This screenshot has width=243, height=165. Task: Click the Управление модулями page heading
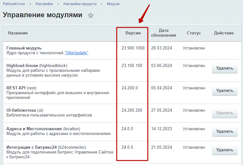[x=42, y=15]
